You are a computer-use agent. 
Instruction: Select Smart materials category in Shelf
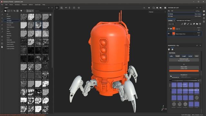click(x=11, y=42)
